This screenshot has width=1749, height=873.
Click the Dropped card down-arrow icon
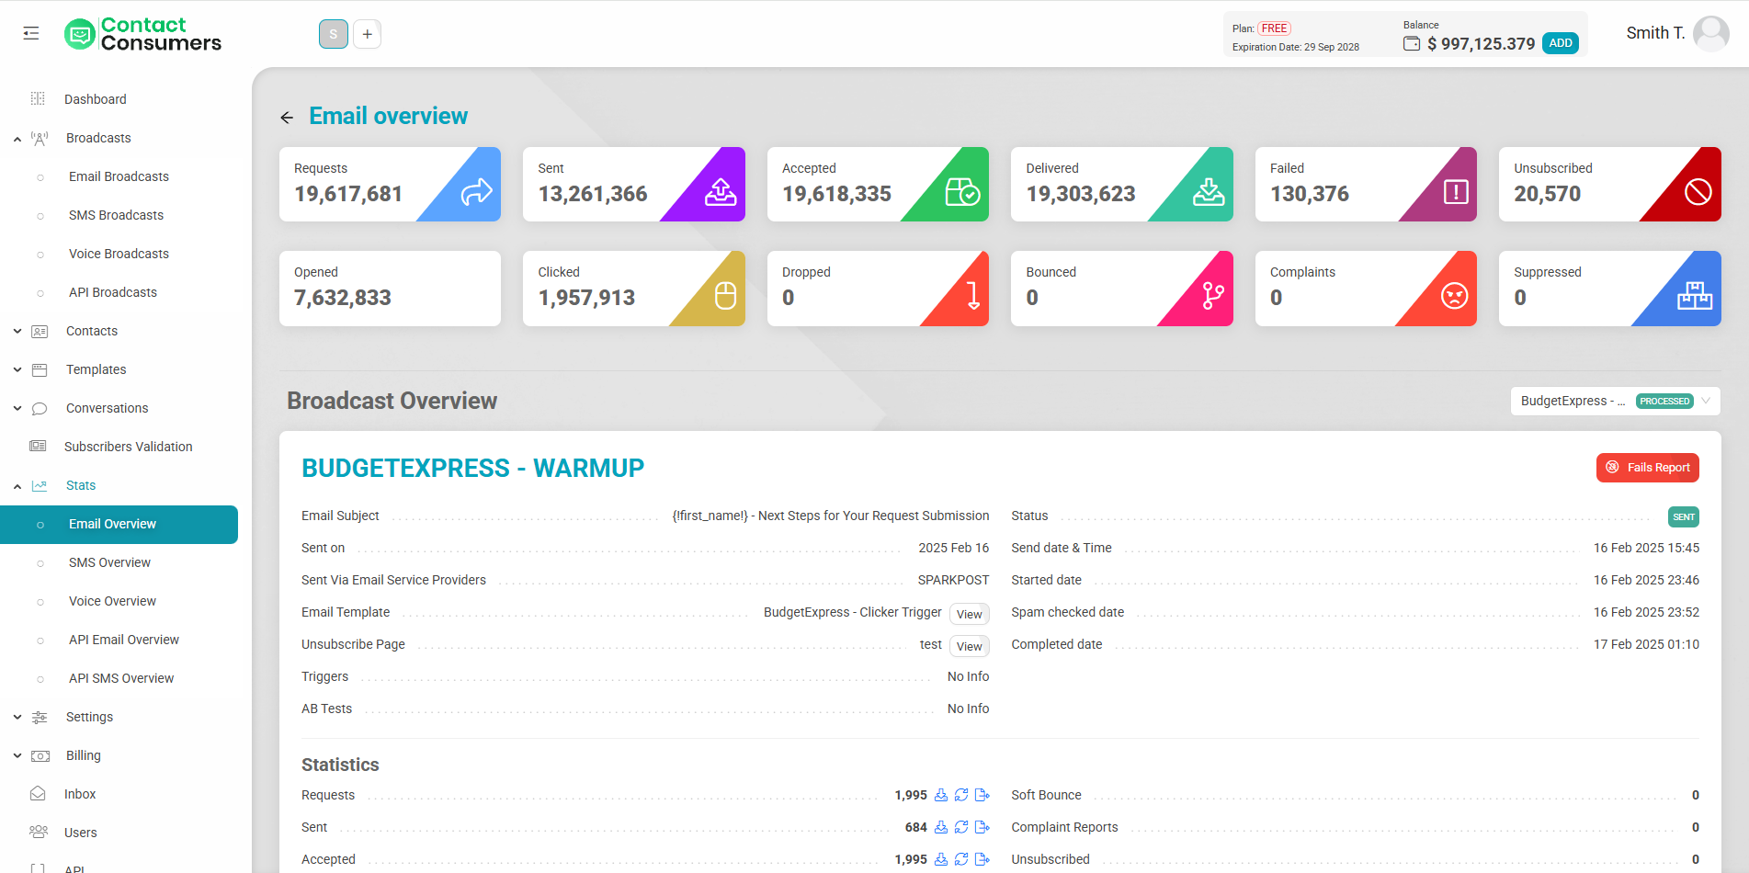[973, 296]
